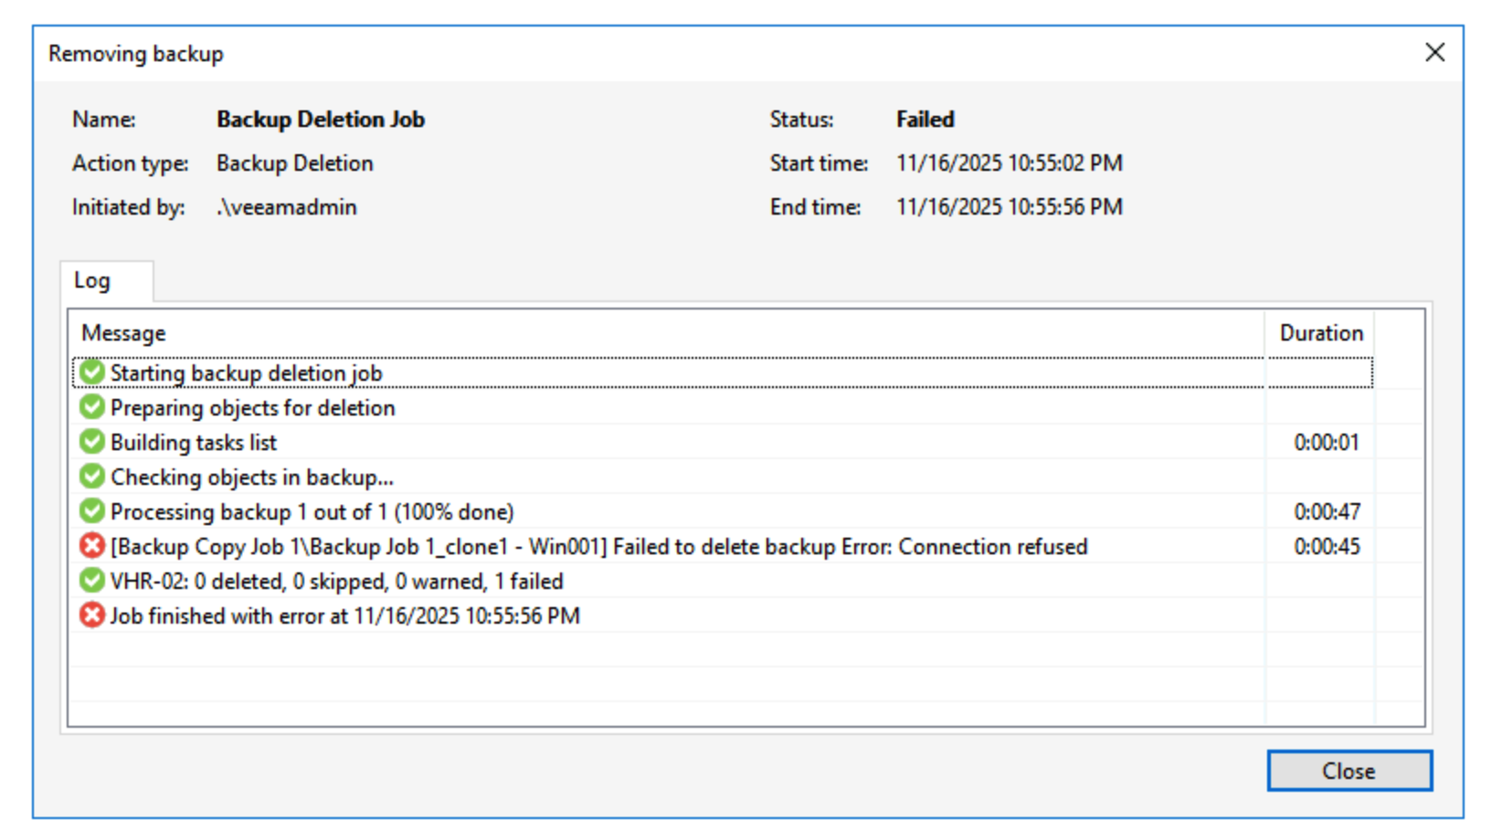Click the 0:00:47 duration value
This screenshot has height=840, width=1502.
click(x=1327, y=512)
